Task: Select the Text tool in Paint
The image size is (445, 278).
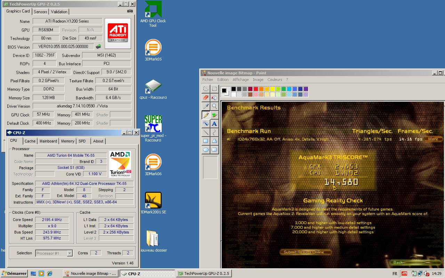Action: point(215,124)
